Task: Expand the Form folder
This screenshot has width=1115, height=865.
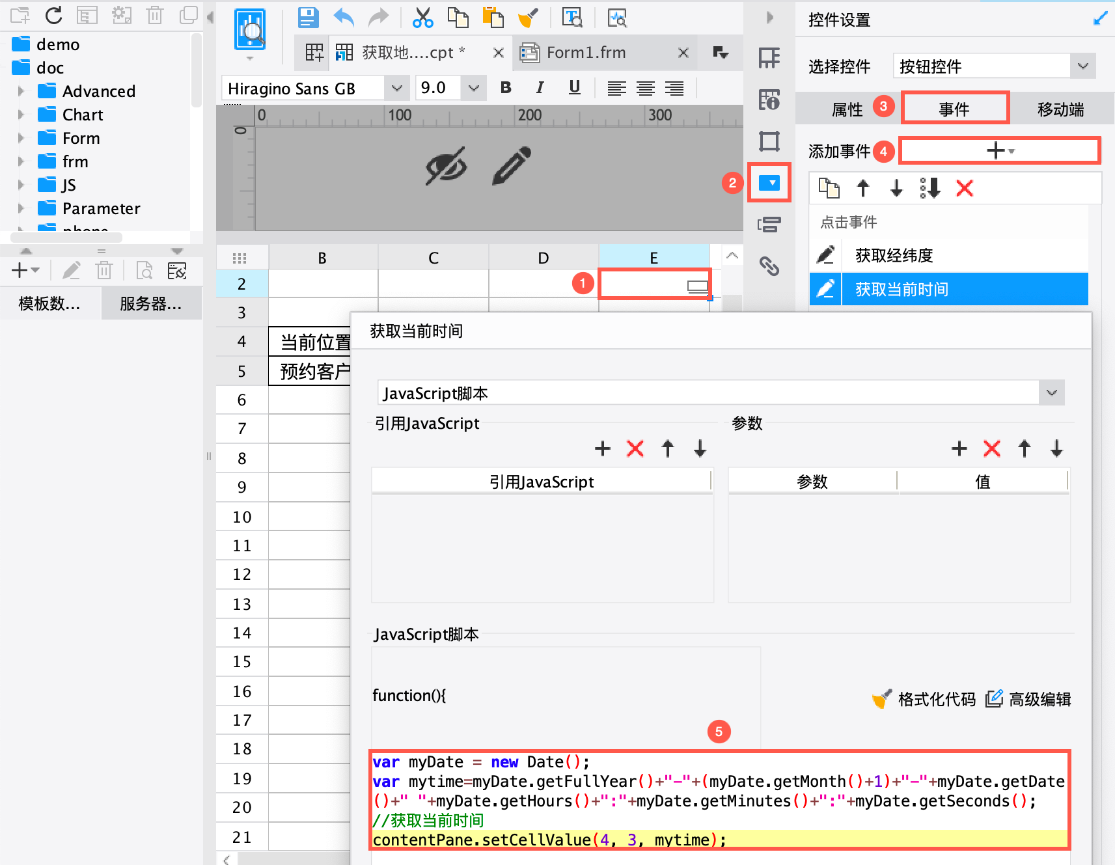Action: point(21,138)
